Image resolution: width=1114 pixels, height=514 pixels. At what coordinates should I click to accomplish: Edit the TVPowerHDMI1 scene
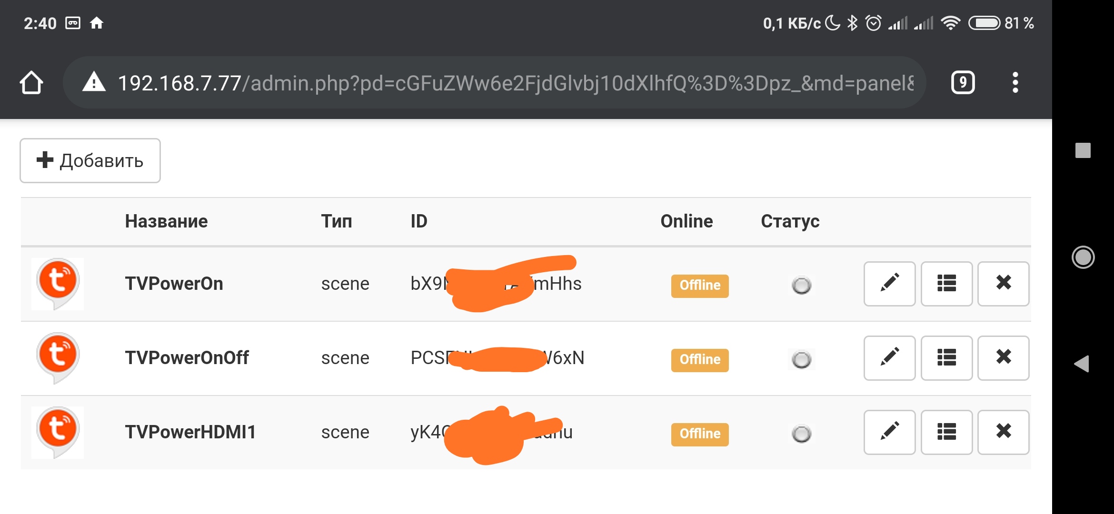click(889, 432)
